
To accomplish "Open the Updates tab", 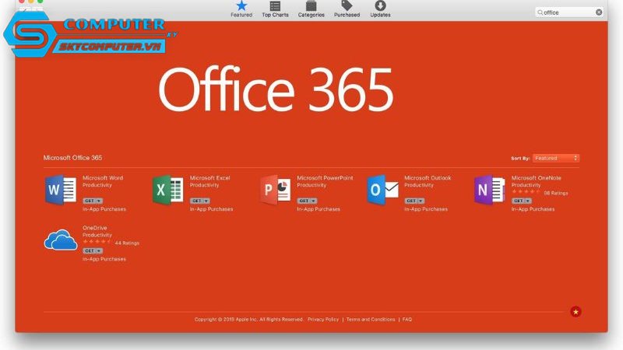I will coord(380,9).
